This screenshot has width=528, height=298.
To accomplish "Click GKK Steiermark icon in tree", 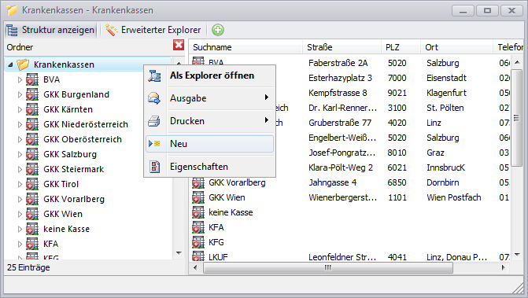I will point(32,169).
